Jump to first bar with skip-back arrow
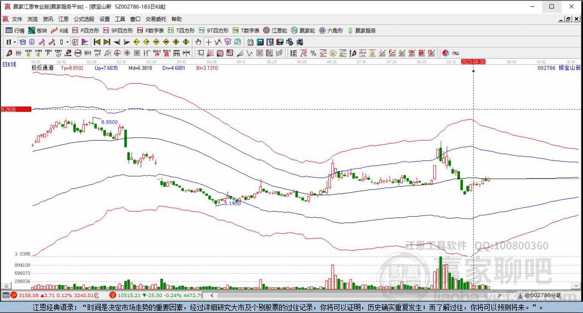 coord(97,42)
